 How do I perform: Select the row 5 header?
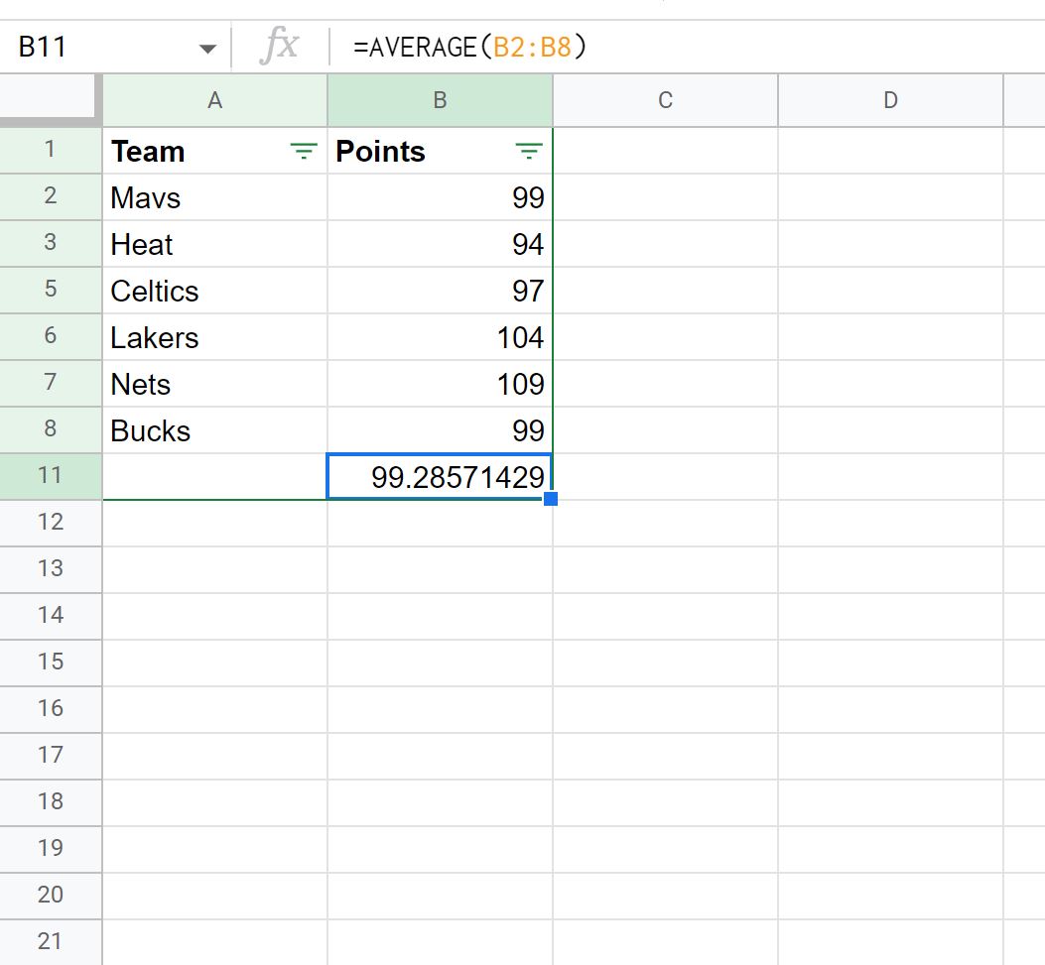point(51,290)
